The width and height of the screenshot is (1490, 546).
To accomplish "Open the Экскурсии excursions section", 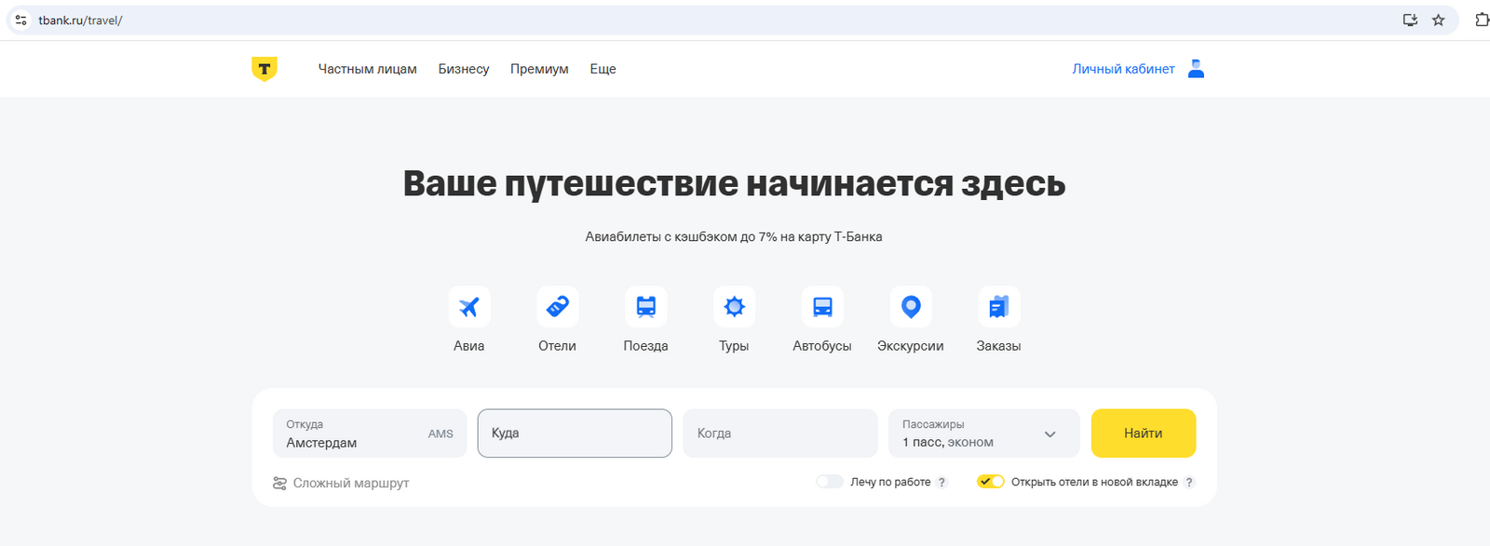I will coord(911,320).
